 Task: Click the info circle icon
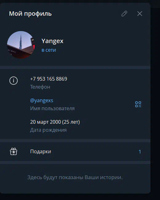point(14,81)
